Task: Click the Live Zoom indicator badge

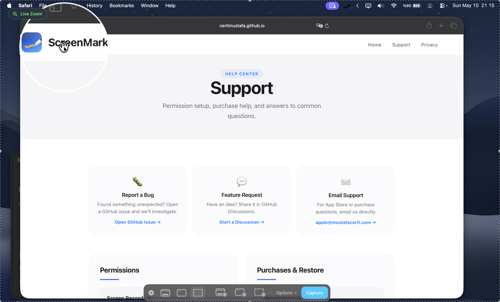Action: (28, 14)
